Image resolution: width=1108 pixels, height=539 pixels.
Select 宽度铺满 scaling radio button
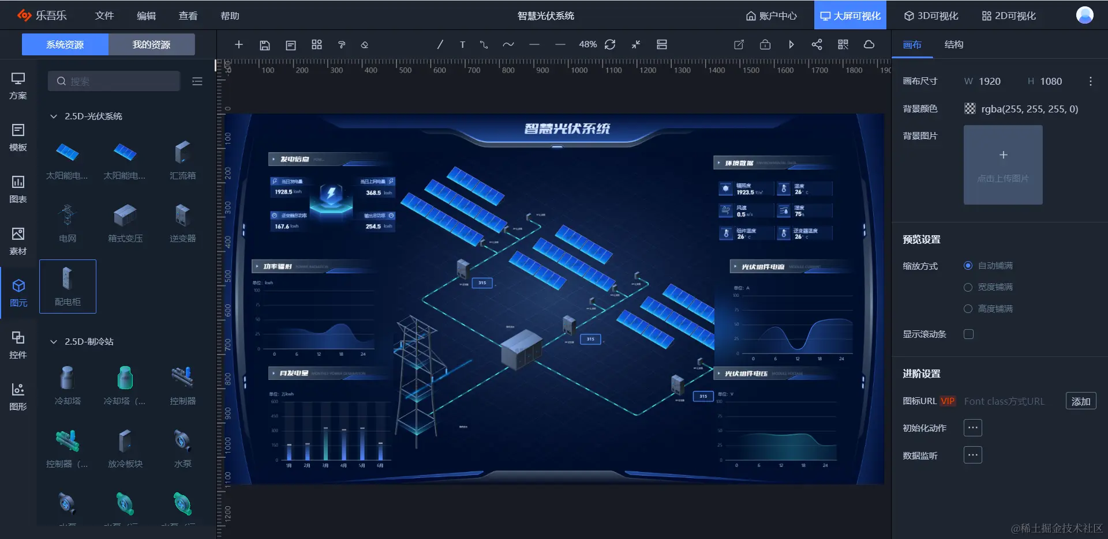(x=968, y=287)
